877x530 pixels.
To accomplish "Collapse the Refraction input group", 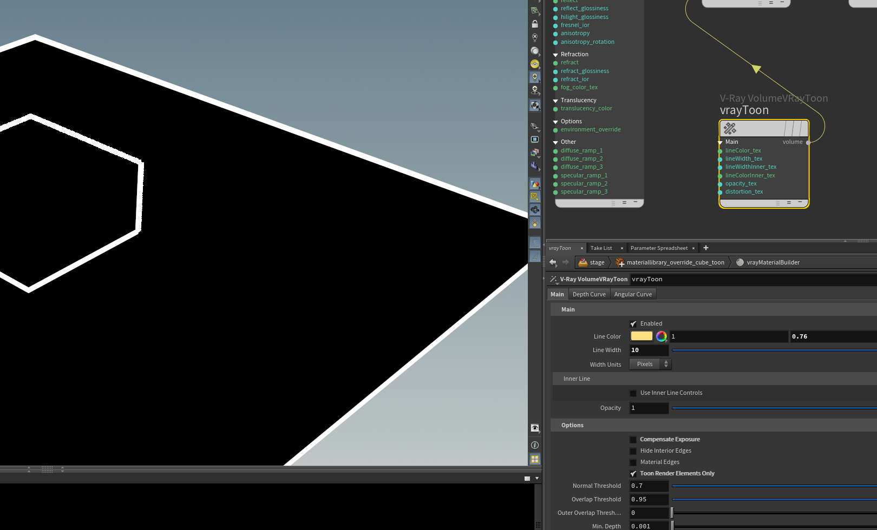I will 555,55.
